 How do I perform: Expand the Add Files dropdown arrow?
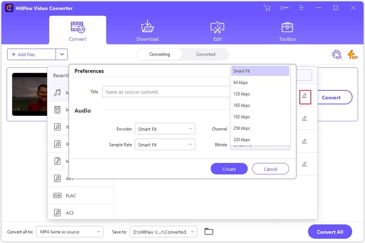click(x=62, y=54)
